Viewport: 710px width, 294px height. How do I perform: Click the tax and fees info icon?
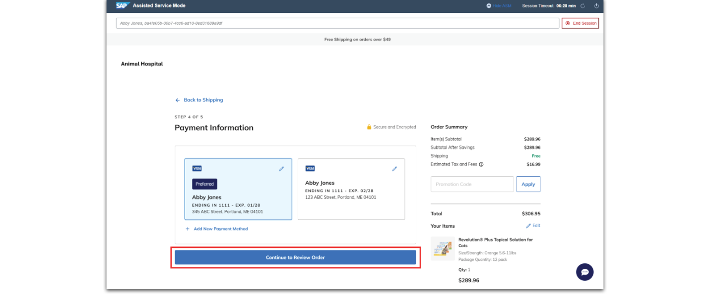[x=481, y=164]
